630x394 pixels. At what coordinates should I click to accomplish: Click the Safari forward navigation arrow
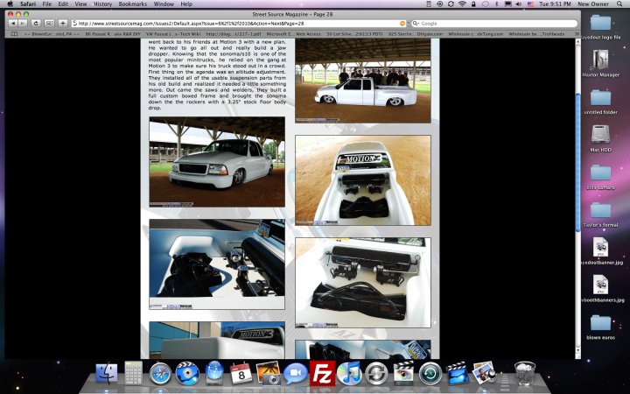pos(24,22)
